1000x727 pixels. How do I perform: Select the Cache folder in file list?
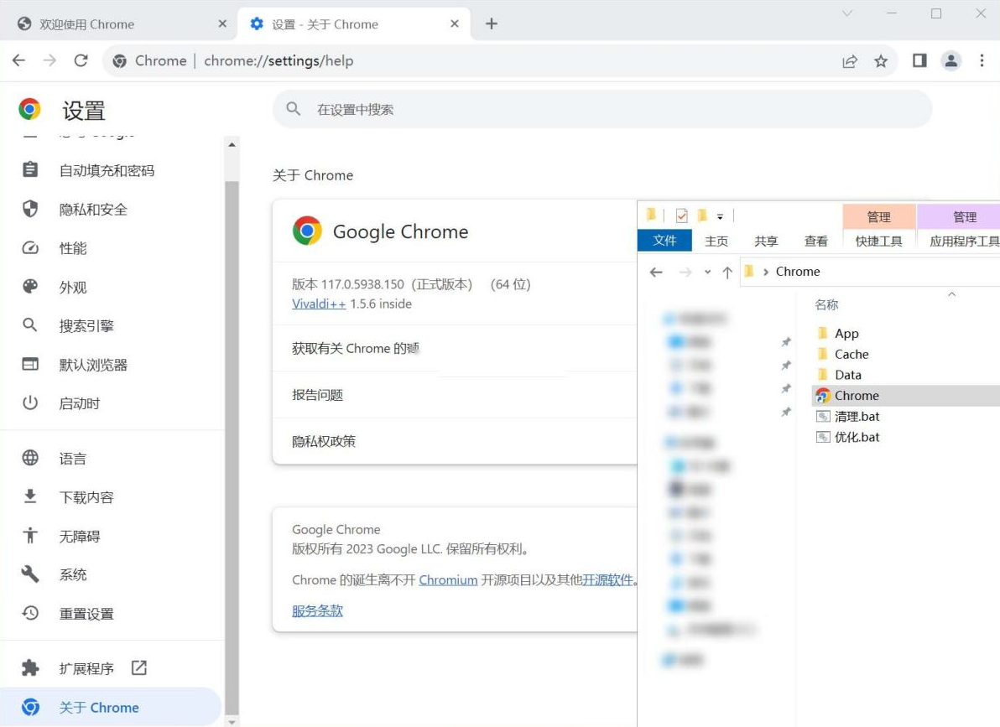click(x=851, y=354)
